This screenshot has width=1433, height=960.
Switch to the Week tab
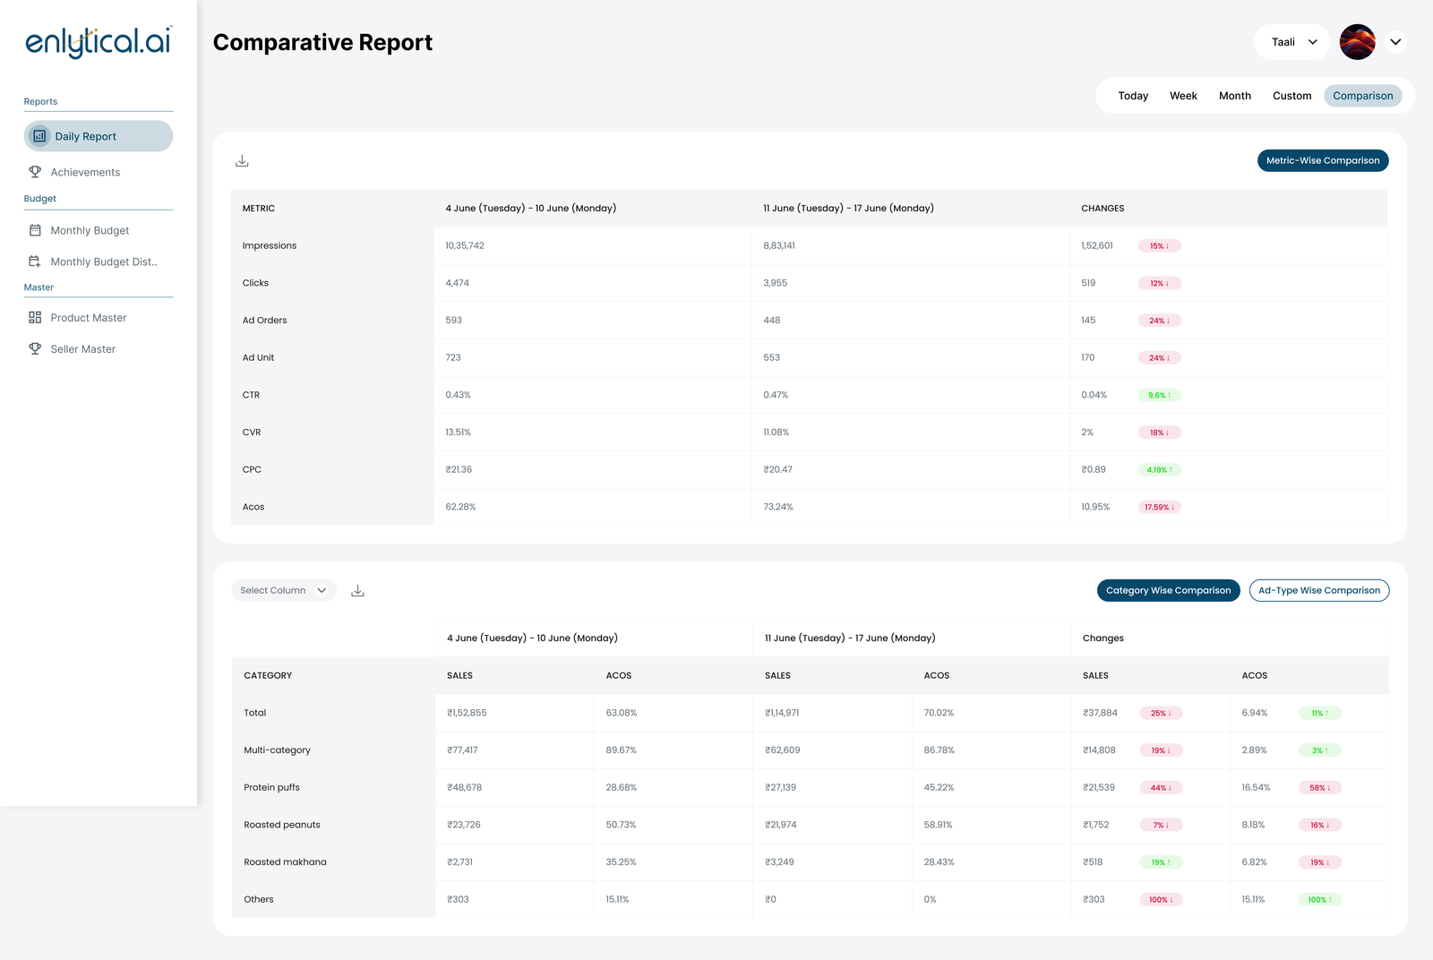[x=1183, y=96]
